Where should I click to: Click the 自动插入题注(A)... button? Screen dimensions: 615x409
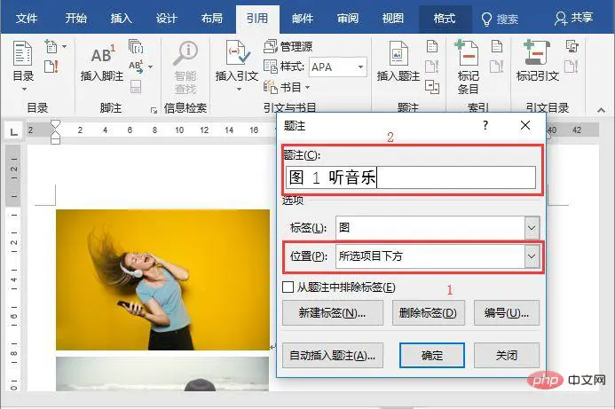(x=332, y=355)
